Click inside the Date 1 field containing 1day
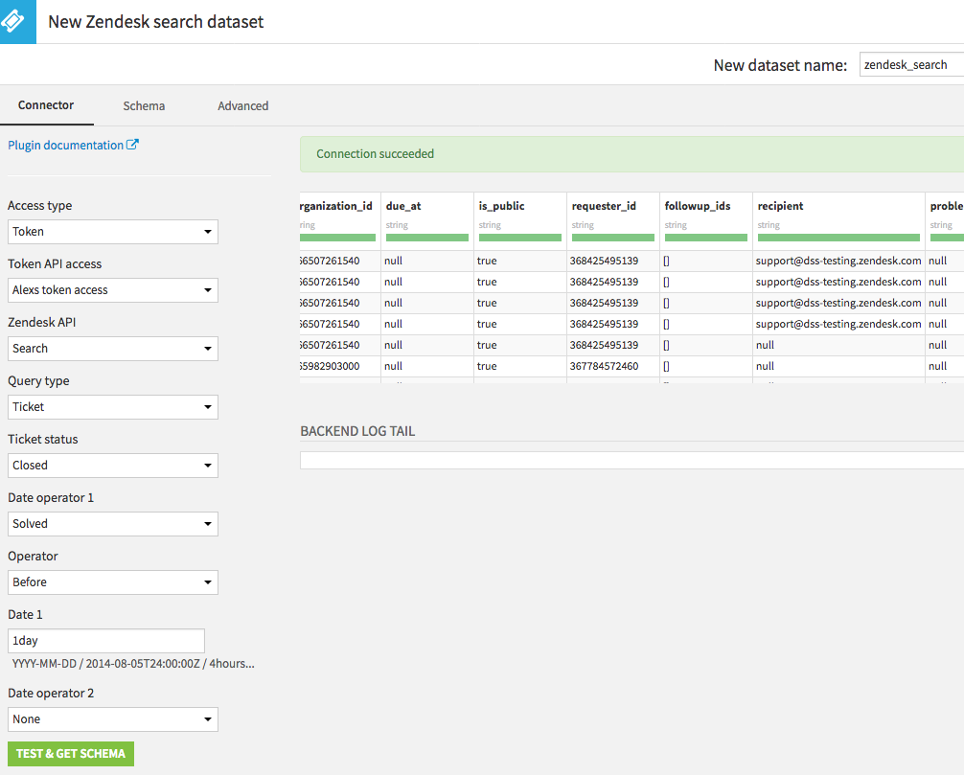The image size is (964, 775). pyautogui.click(x=105, y=640)
